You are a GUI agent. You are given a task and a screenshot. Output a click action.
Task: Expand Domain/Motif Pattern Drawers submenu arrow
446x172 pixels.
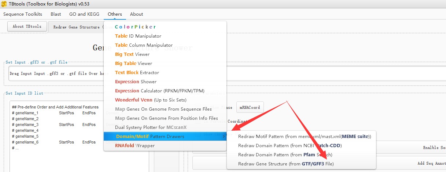(224, 137)
